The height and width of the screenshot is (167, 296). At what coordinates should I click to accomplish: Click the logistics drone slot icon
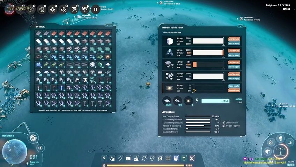pos(167,101)
